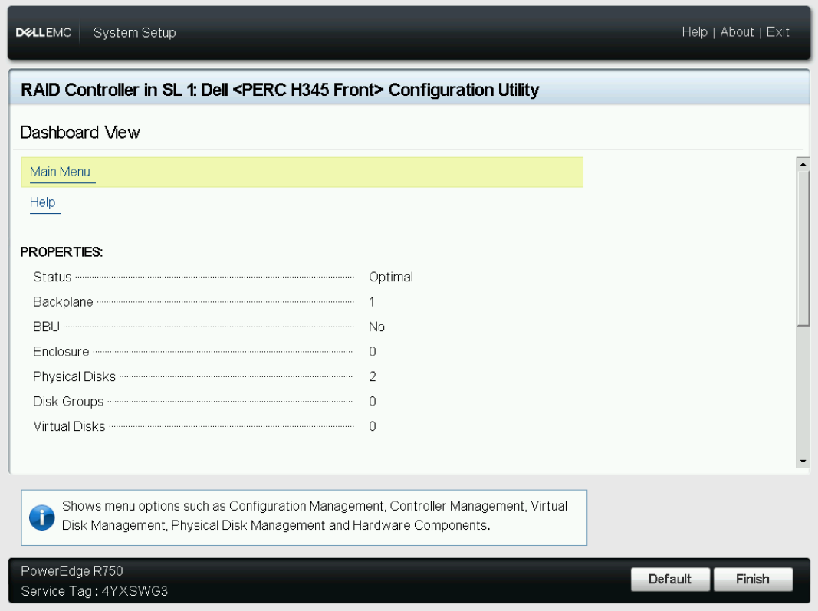Select Exit from the top bar
Screen dimensions: 818x611
[x=778, y=32]
